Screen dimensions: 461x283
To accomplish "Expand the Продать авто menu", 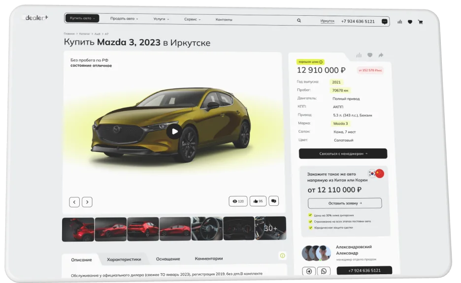I will [124, 19].
